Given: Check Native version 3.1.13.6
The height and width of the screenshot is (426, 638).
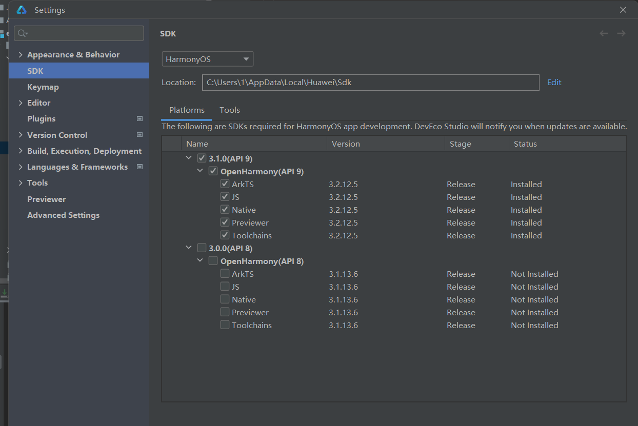Looking at the screenshot, I should pos(225,299).
